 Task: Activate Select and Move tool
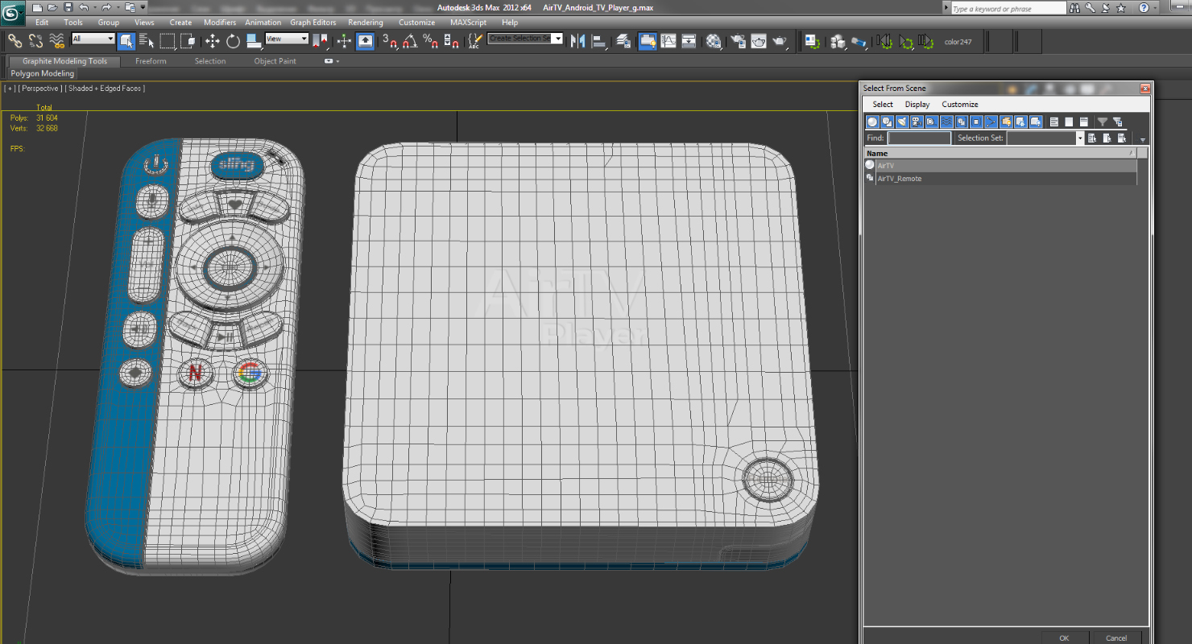[212, 41]
